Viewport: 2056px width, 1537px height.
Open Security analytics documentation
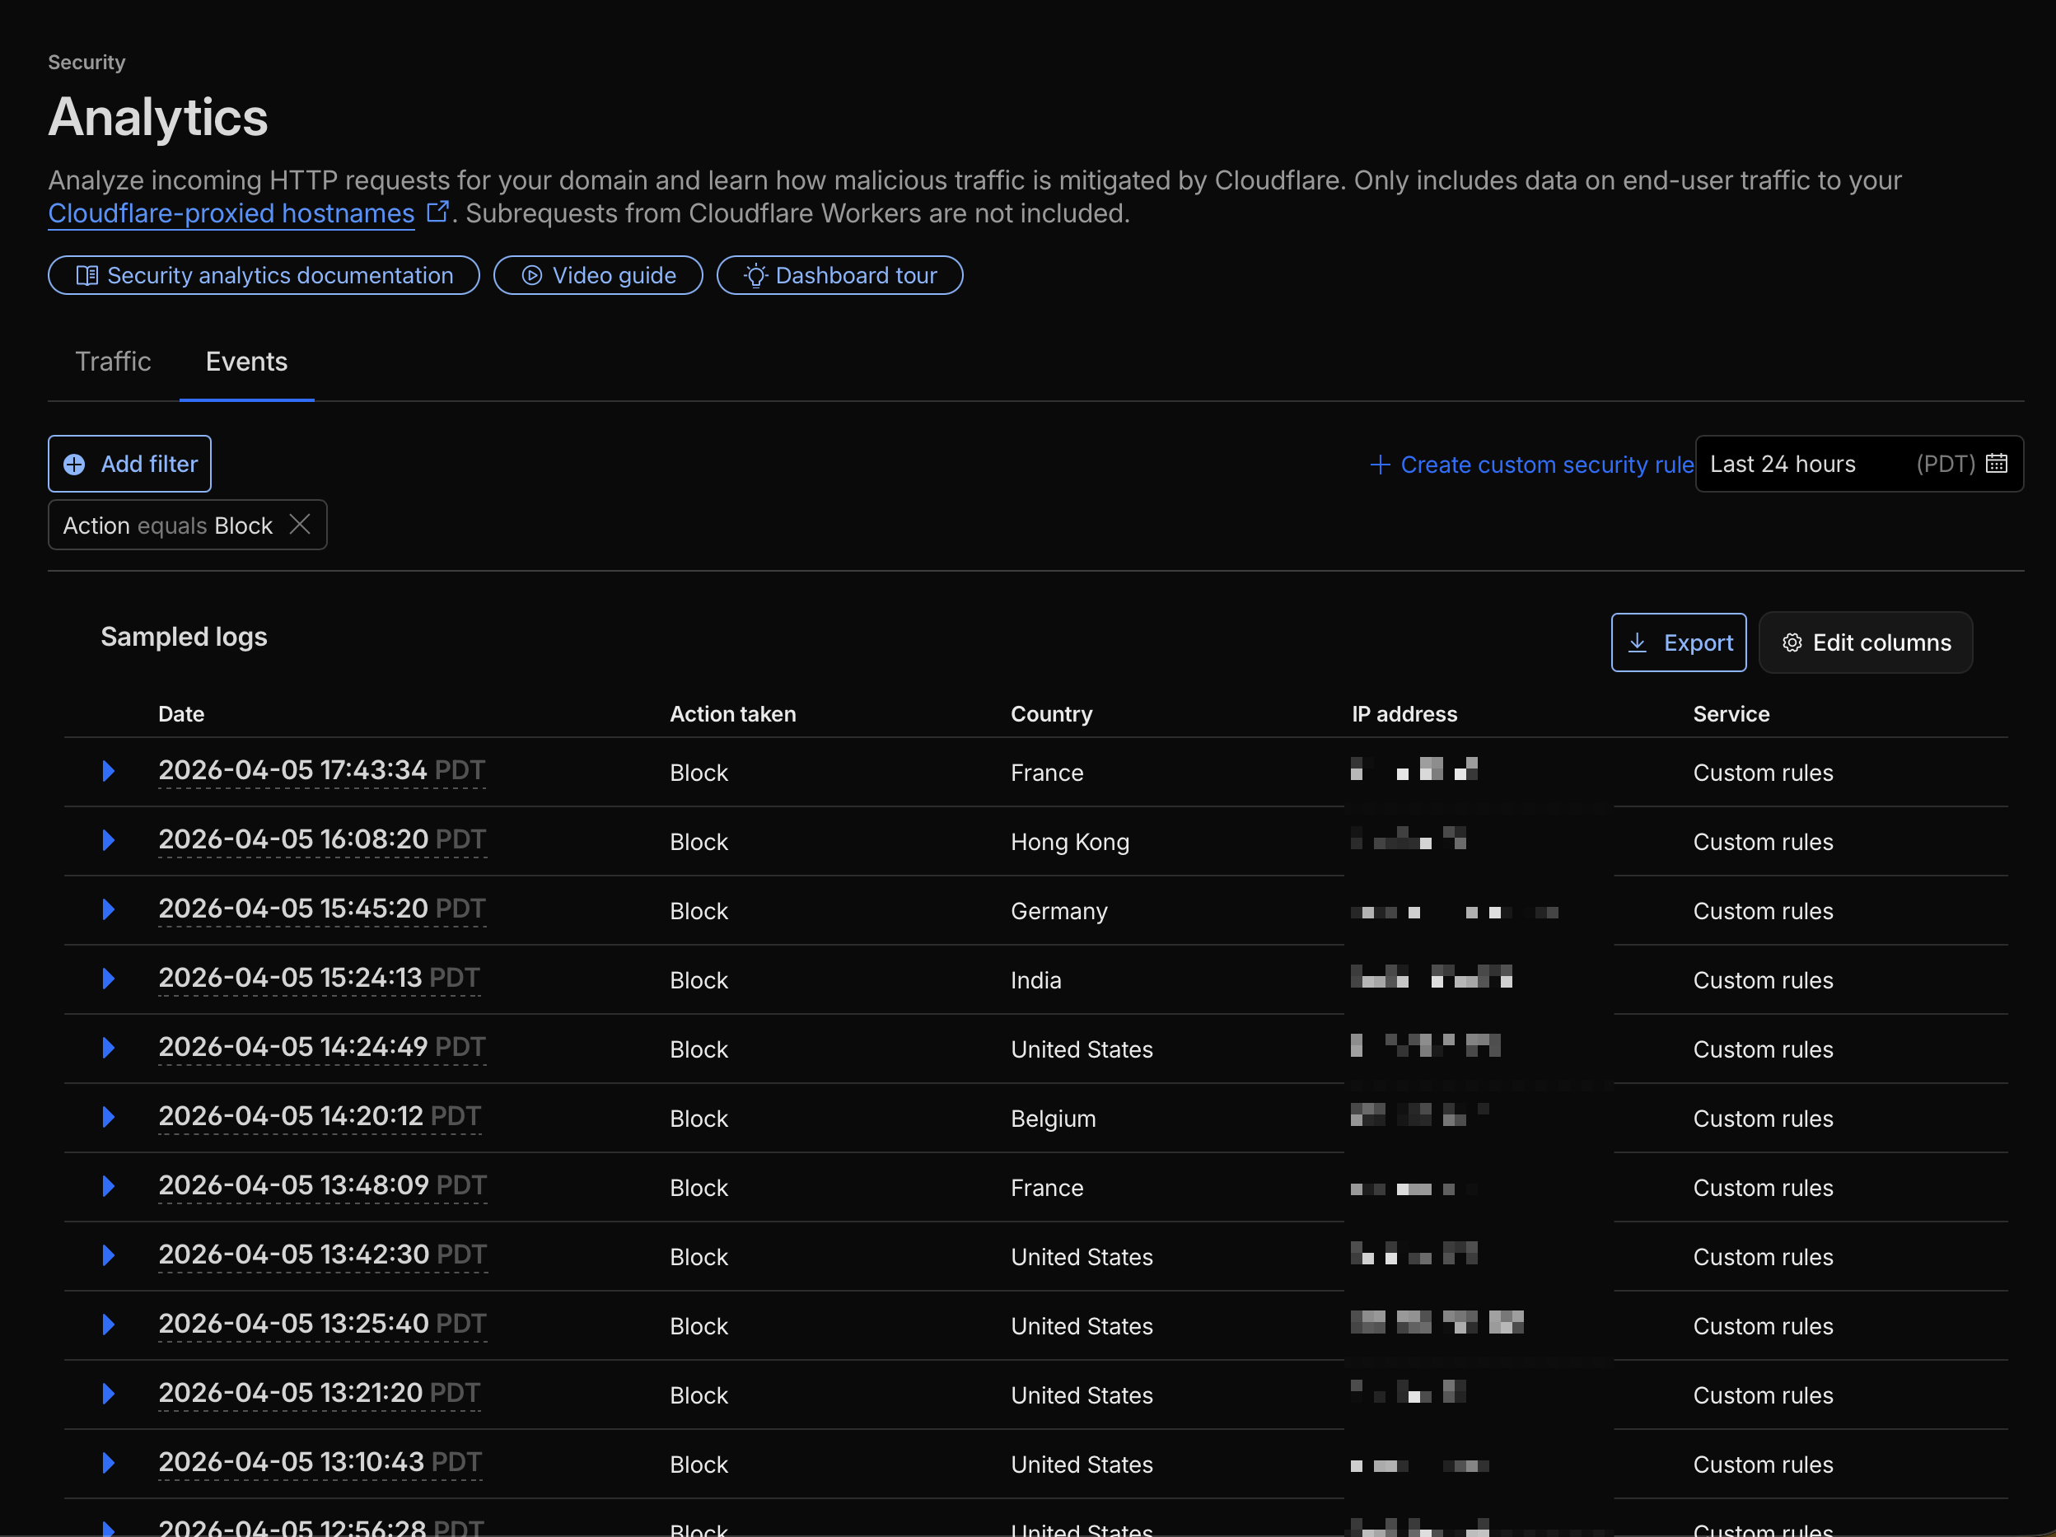click(264, 276)
